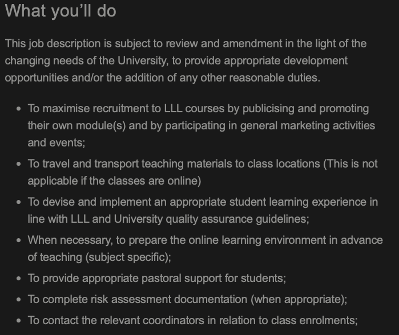This screenshot has height=335, width=399.
Task: Click the intro paragraph about job description review
Action: 186,61
